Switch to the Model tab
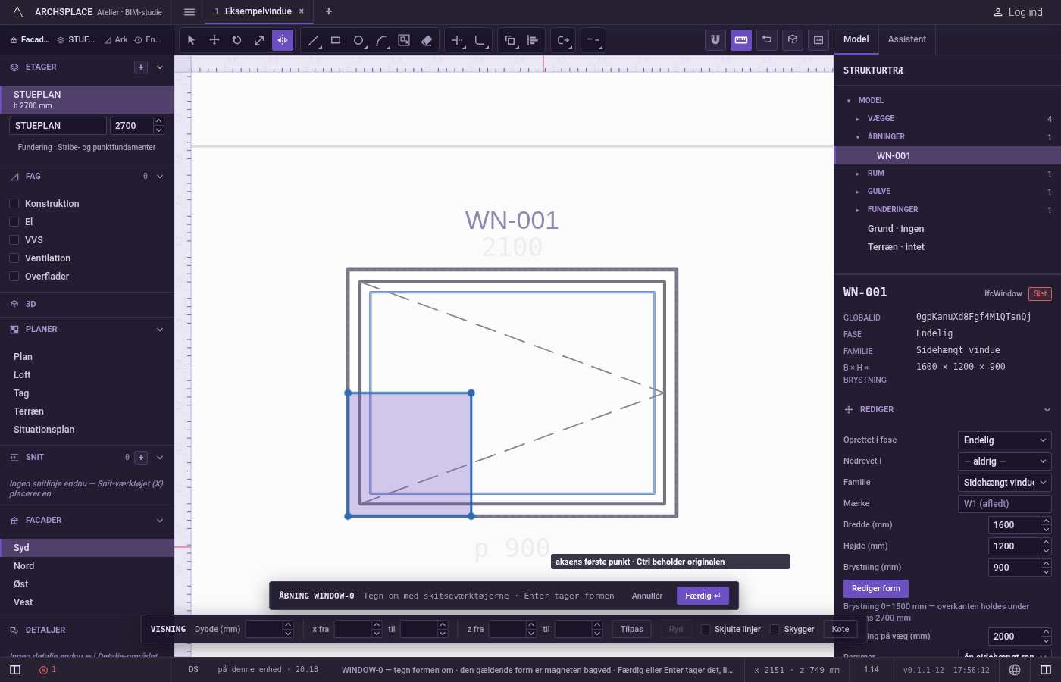Viewport: 1061px width, 682px height. [856, 39]
